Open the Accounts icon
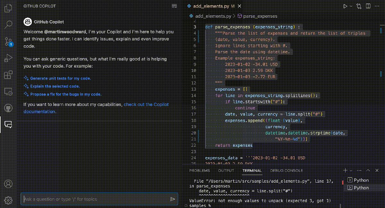 (8, 184)
